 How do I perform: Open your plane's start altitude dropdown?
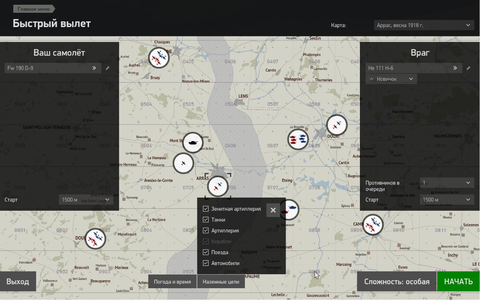(x=86, y=200)
